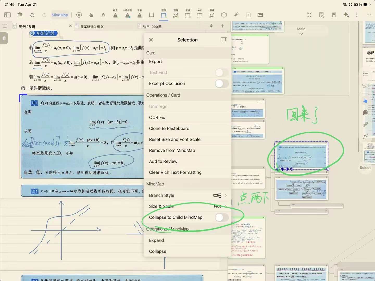The height and width of the screenshot is (281, 375).
Task: Click Remove from MindMap
Action: (172, 150)
